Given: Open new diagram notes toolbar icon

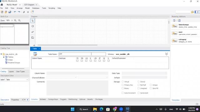Looking at the screenshot, I should tap(32, 12).
